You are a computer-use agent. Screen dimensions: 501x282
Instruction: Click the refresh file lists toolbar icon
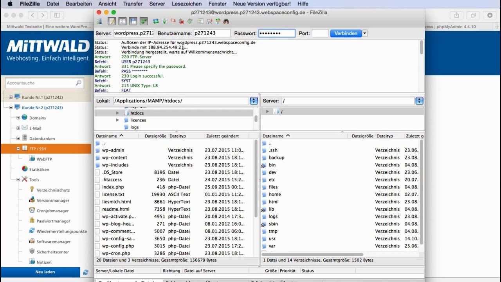[x=156, y=21]
